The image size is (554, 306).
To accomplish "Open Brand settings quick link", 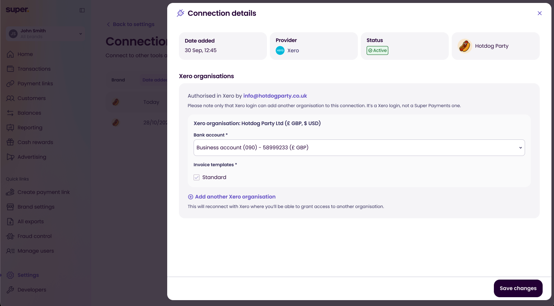I will (x=36, y=207).
